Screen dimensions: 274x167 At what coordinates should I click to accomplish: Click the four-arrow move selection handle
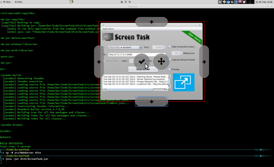[161, 61]
